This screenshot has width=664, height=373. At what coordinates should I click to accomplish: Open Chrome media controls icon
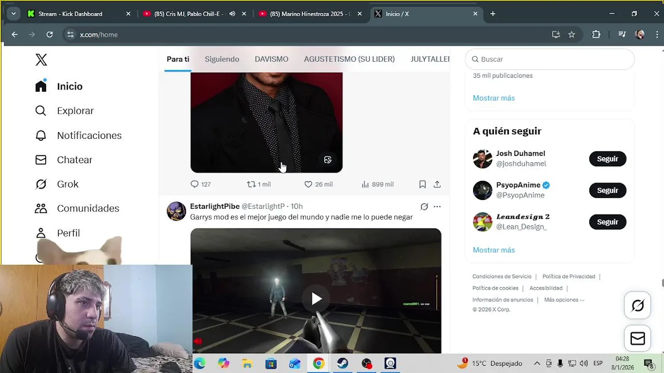(622, 35)
